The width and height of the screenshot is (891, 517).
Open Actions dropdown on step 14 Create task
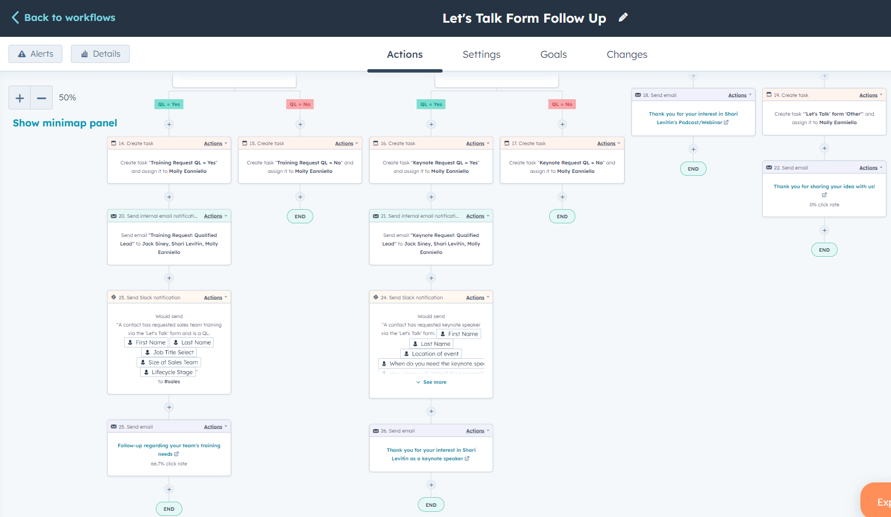[215, 143]
